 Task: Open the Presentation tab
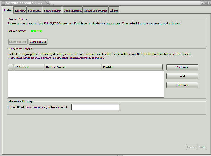[73, 11]
